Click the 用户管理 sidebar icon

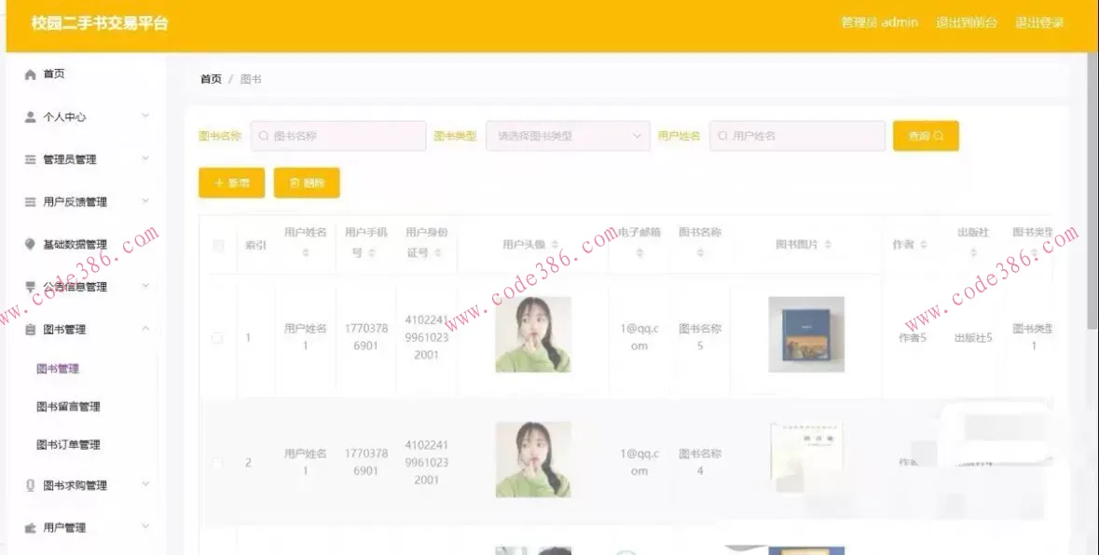point(30,528)
